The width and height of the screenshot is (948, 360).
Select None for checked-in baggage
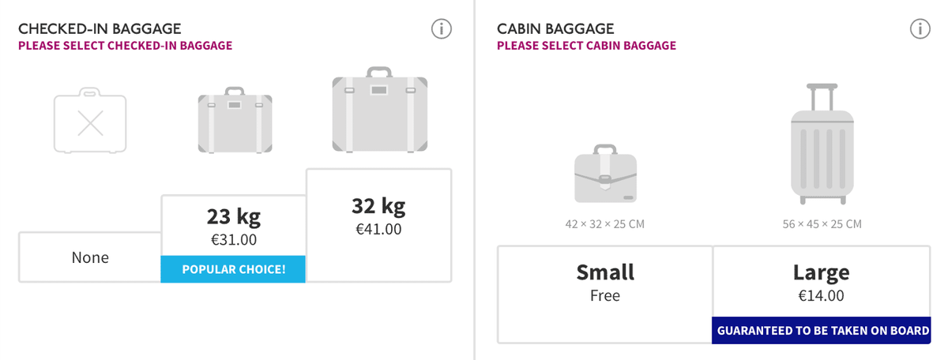point(90,257)
